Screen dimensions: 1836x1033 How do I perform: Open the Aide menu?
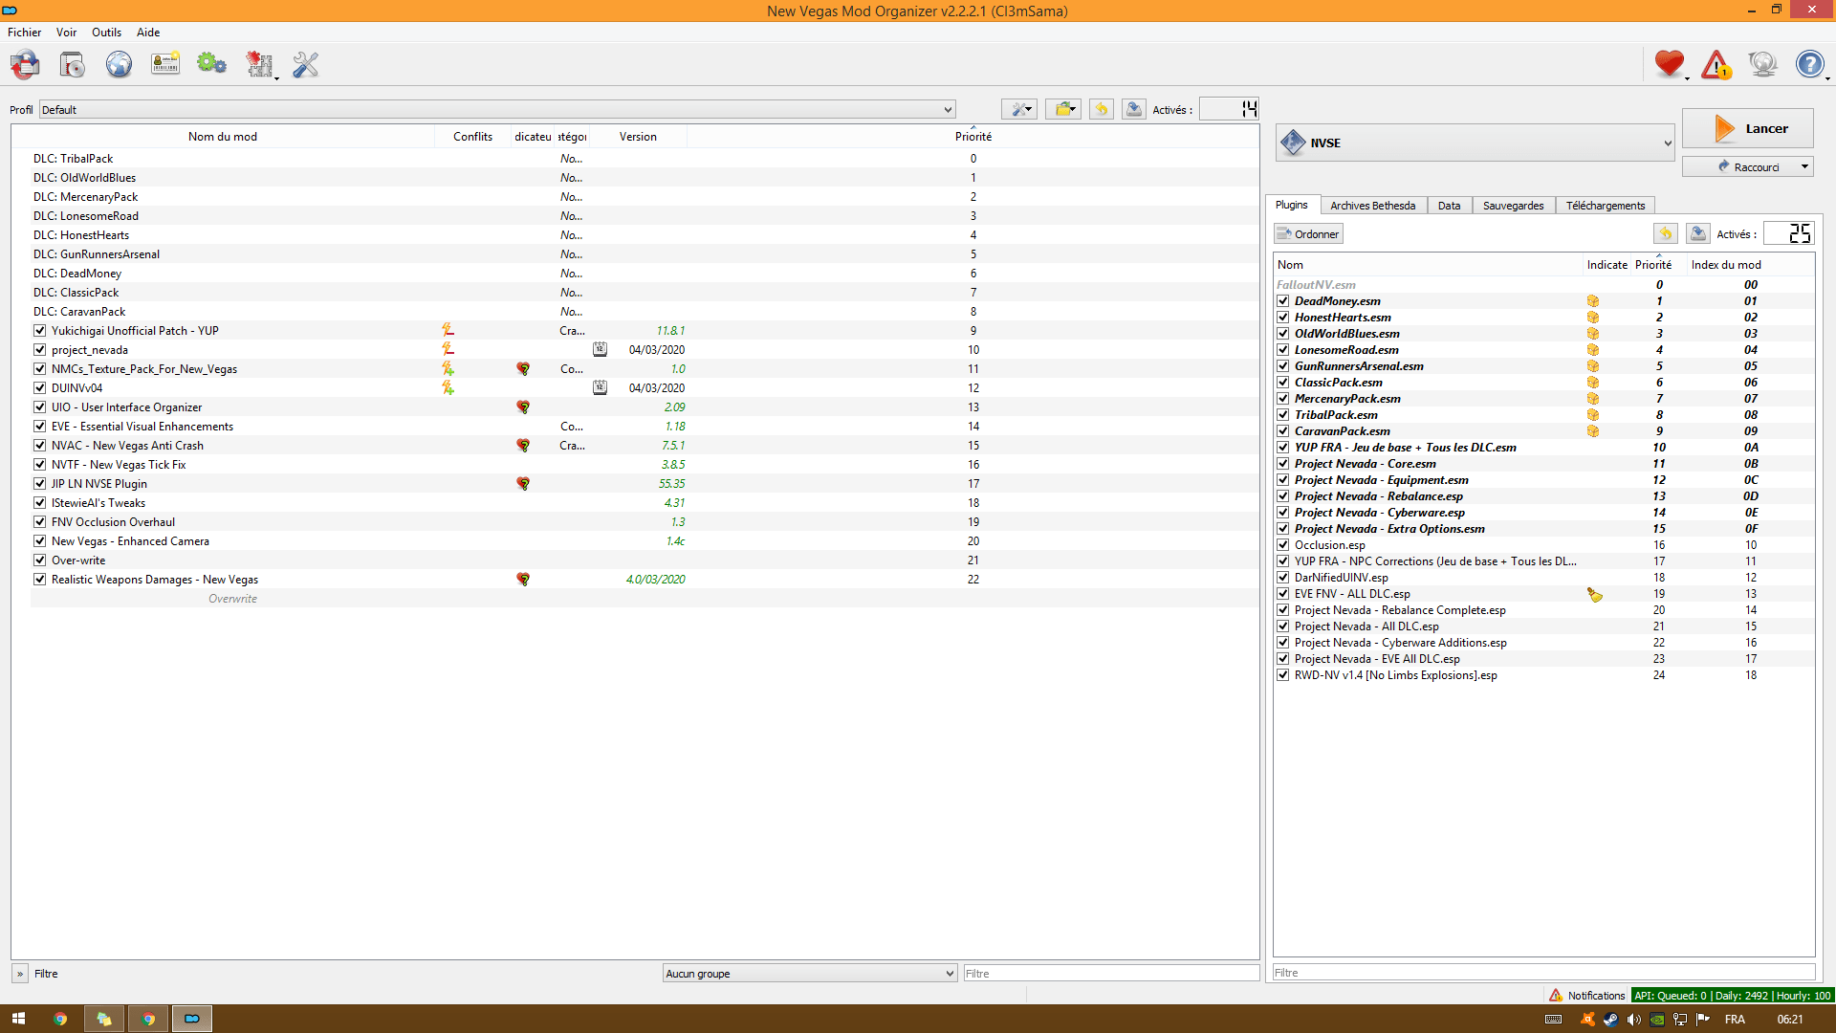[148, 32]
